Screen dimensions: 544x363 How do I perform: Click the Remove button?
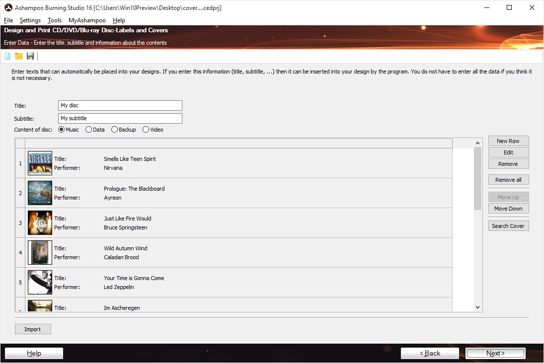(x=508, y=164)
